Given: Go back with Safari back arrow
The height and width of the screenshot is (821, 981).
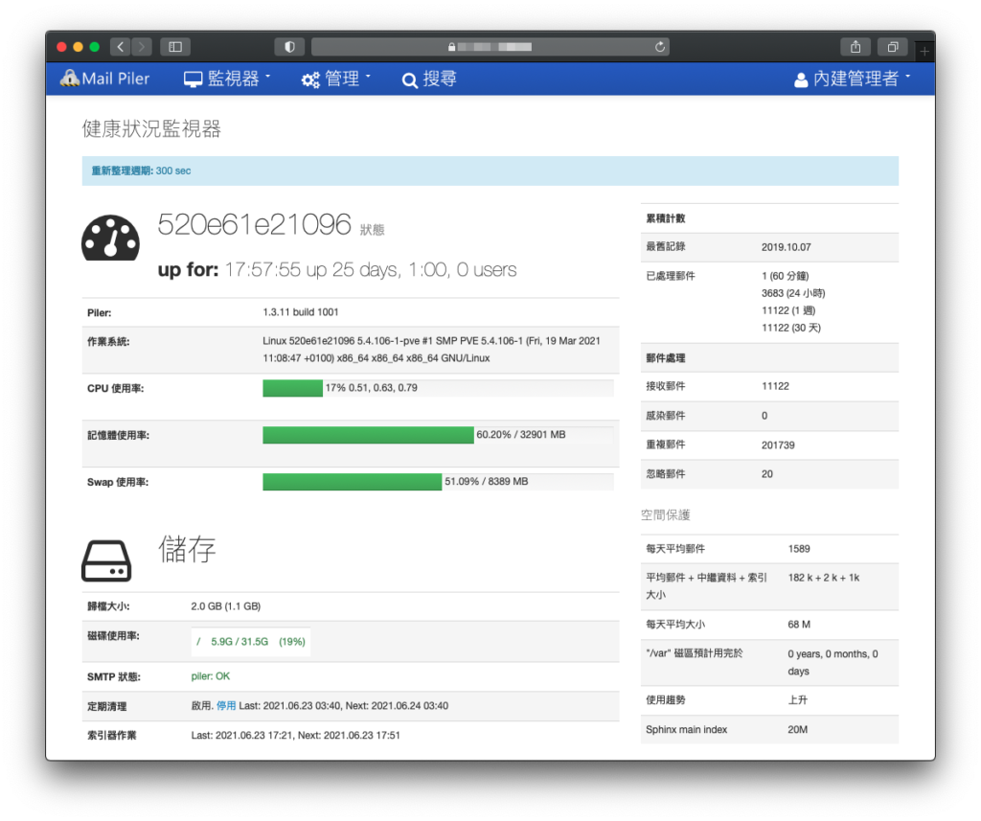Looking at the screenshot, I should point(120,47).
